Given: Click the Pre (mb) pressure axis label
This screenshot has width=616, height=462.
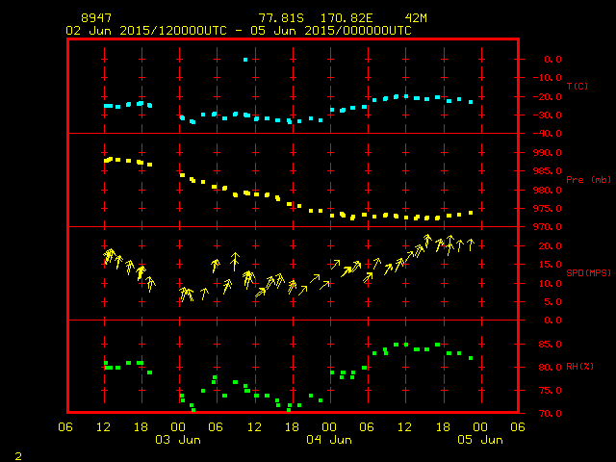Looking at the screenshot, I should (588, 180).
